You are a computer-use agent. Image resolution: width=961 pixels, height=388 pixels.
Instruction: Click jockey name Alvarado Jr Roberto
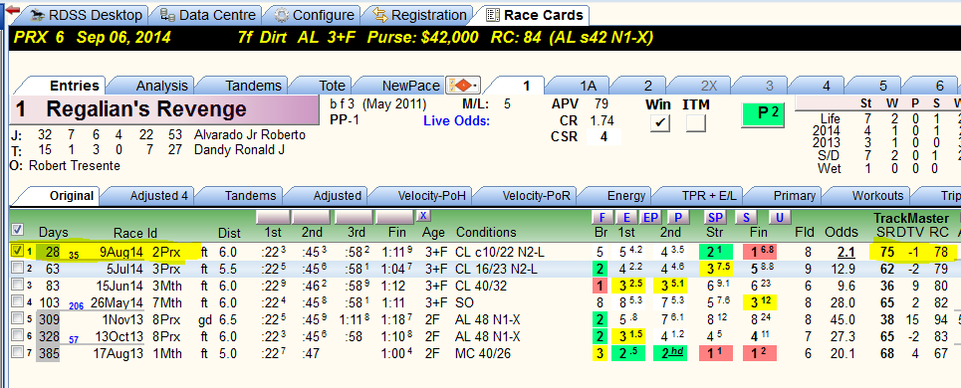click(x=249, y=134)
